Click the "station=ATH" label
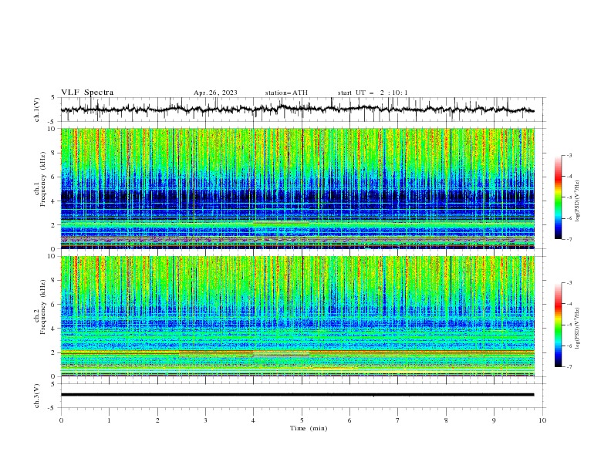Image resolution: width=611 pixels, height=472 pixels. click(x=286, y=93)
